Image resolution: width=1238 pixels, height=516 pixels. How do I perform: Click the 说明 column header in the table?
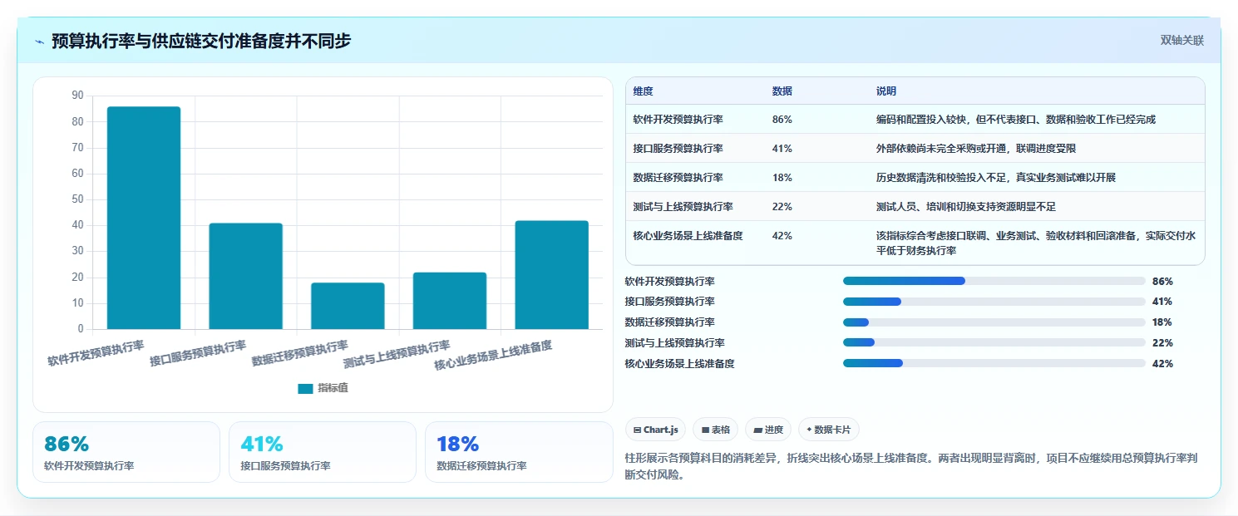click(886, 91)
